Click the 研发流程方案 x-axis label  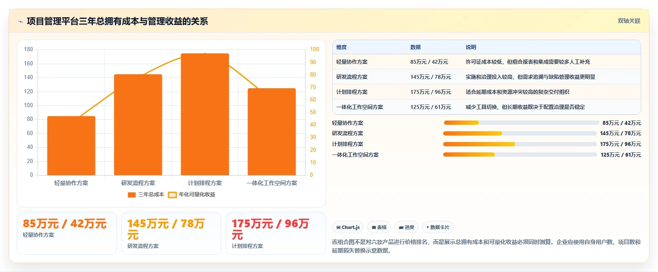pos(138,183)
